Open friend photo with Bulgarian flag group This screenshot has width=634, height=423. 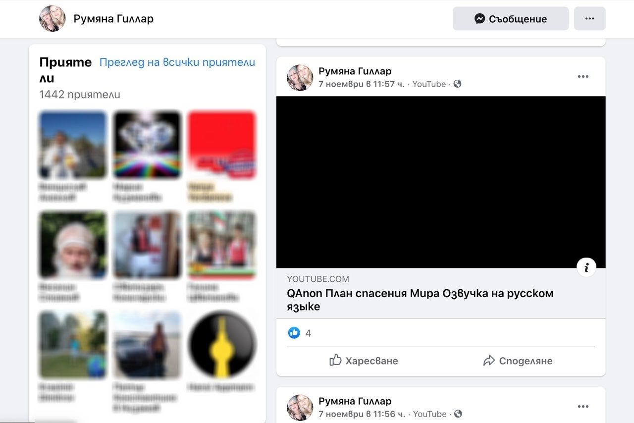[221, 245]
